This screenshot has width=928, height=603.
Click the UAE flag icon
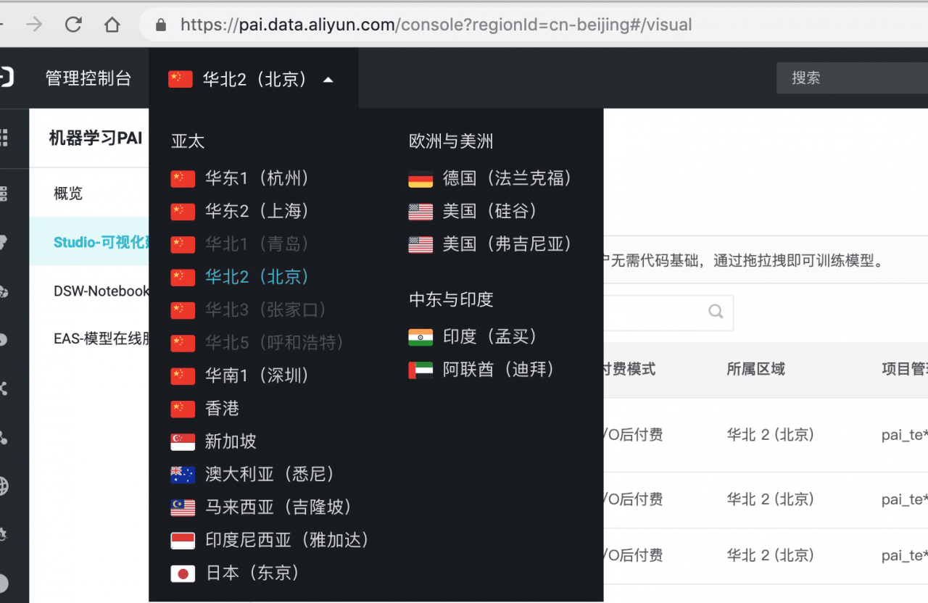coord(420,370)
